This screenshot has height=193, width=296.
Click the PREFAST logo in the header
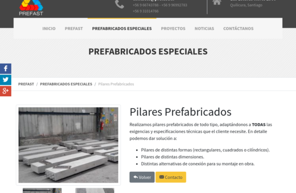tap(31, 8)
